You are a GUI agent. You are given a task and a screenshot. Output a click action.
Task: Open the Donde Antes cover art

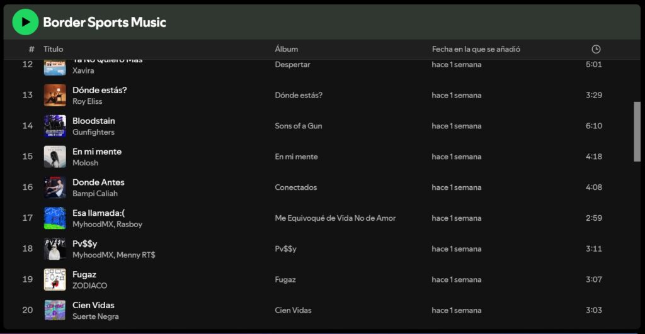point(55,187)
